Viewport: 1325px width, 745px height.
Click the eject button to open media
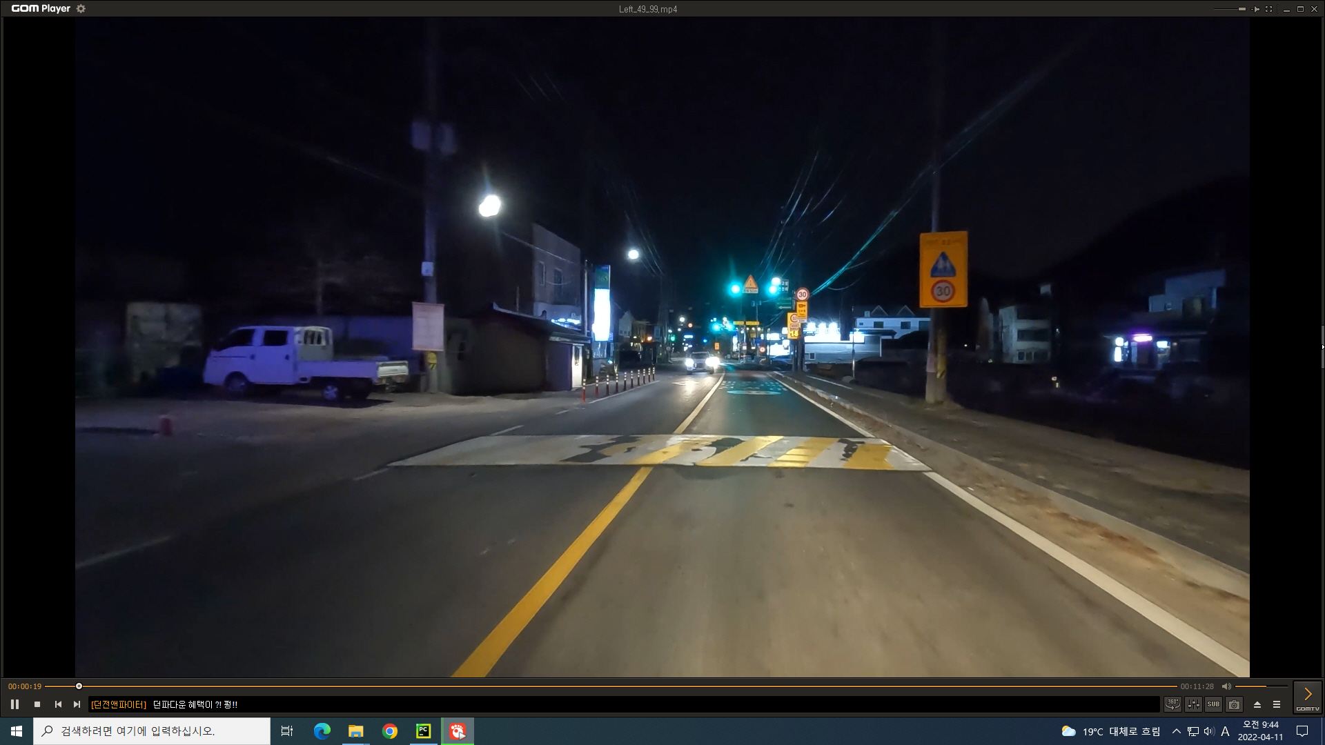tap(1257, 704)
